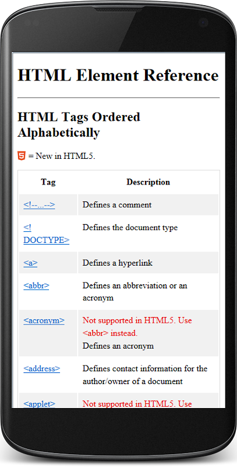
Task: Click the red 'Not supported in HTML5' acronym note
Action: click(137, 327)
